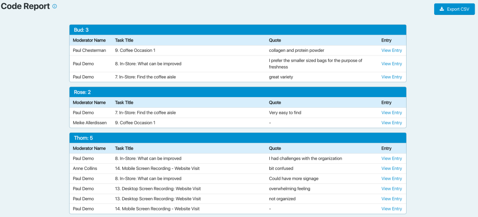
Task: Click 'I had challenges with the organization' quote
Action: point(305,159)
